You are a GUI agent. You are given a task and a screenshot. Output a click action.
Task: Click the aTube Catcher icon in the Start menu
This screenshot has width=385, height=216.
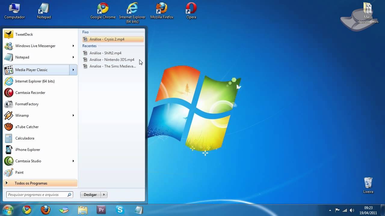click(x=9, y=127)
